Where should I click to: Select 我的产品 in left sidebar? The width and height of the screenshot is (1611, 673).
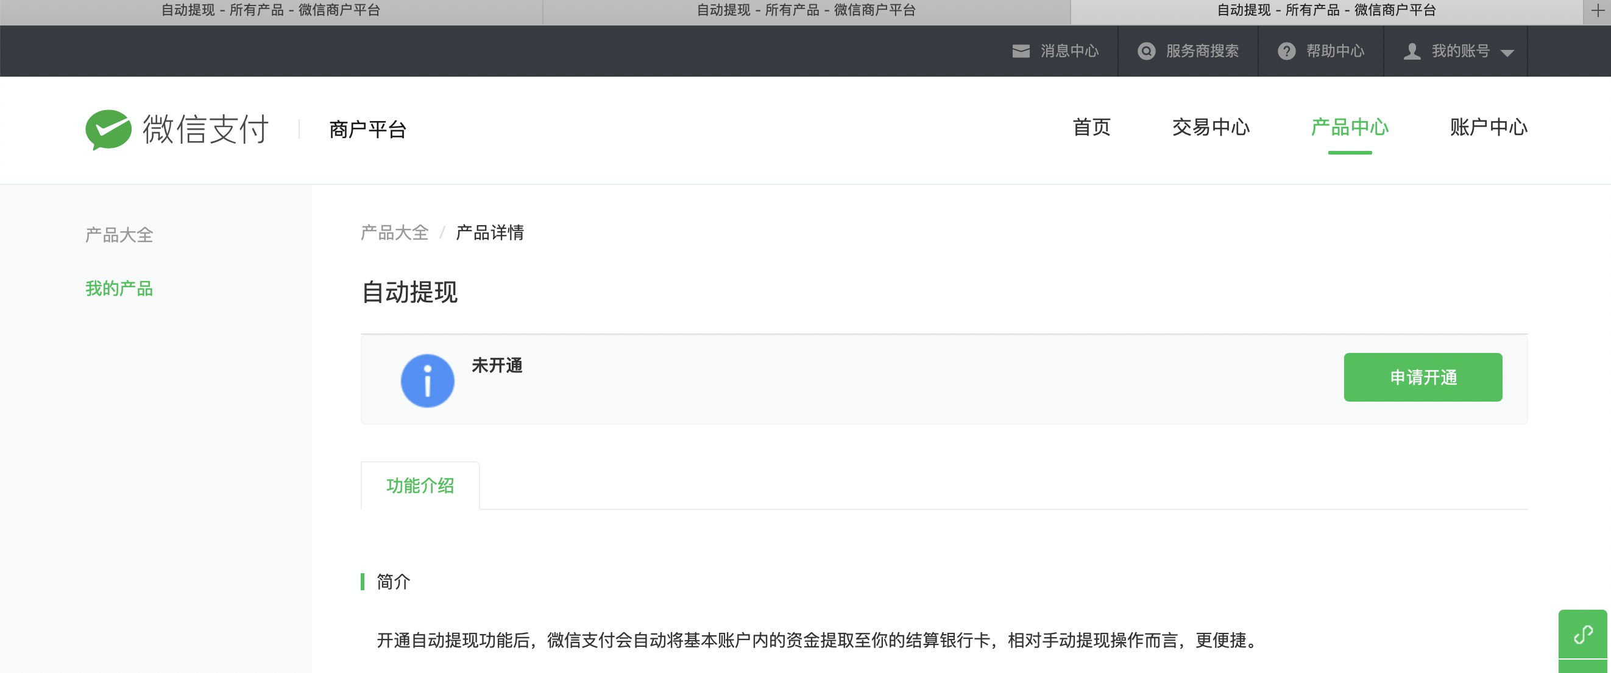click(x=119, y=288)
